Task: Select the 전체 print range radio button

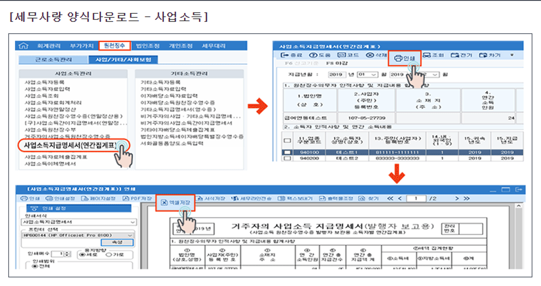Action: coord(34,266)
